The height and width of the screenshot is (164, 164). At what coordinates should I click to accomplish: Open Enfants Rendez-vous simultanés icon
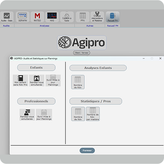click(x=37, y=81)
